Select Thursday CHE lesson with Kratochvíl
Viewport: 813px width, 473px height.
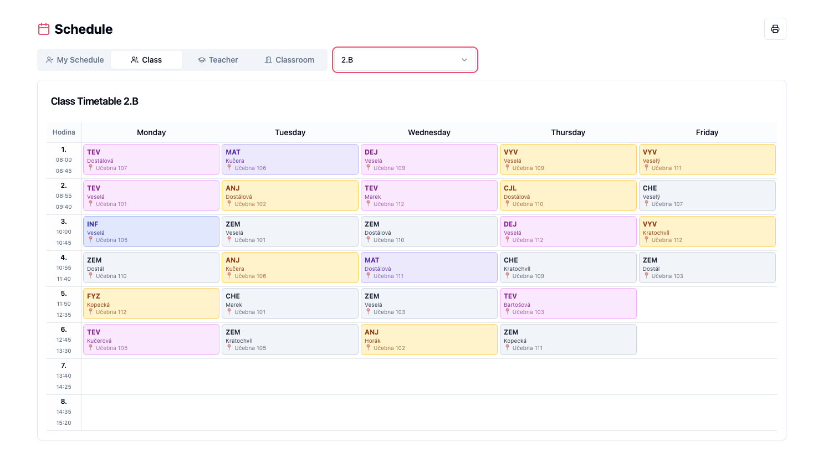click(568, 268)
